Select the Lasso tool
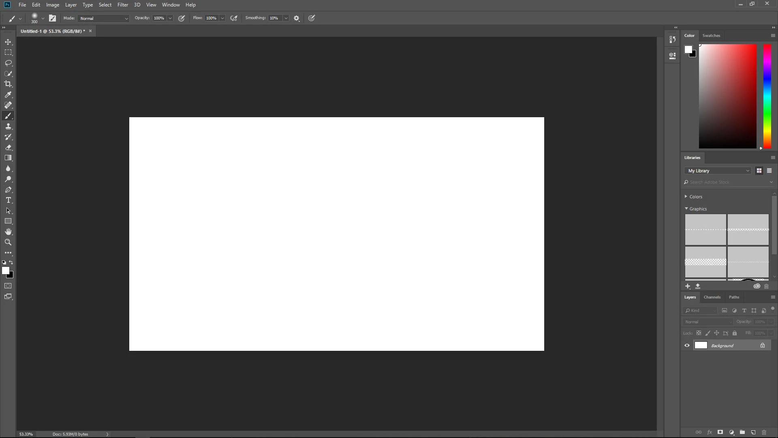The width and height of the screenshot is (778, 438). tap(8, 63)
